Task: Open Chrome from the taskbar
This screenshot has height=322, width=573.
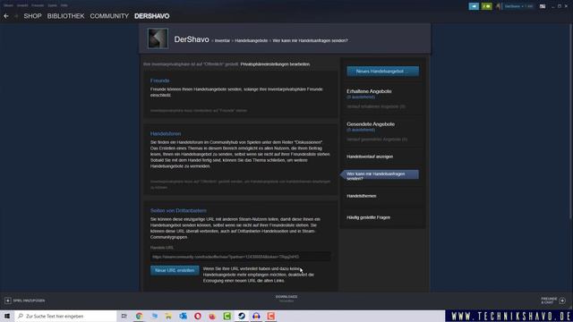Action: tap(140, 316)
